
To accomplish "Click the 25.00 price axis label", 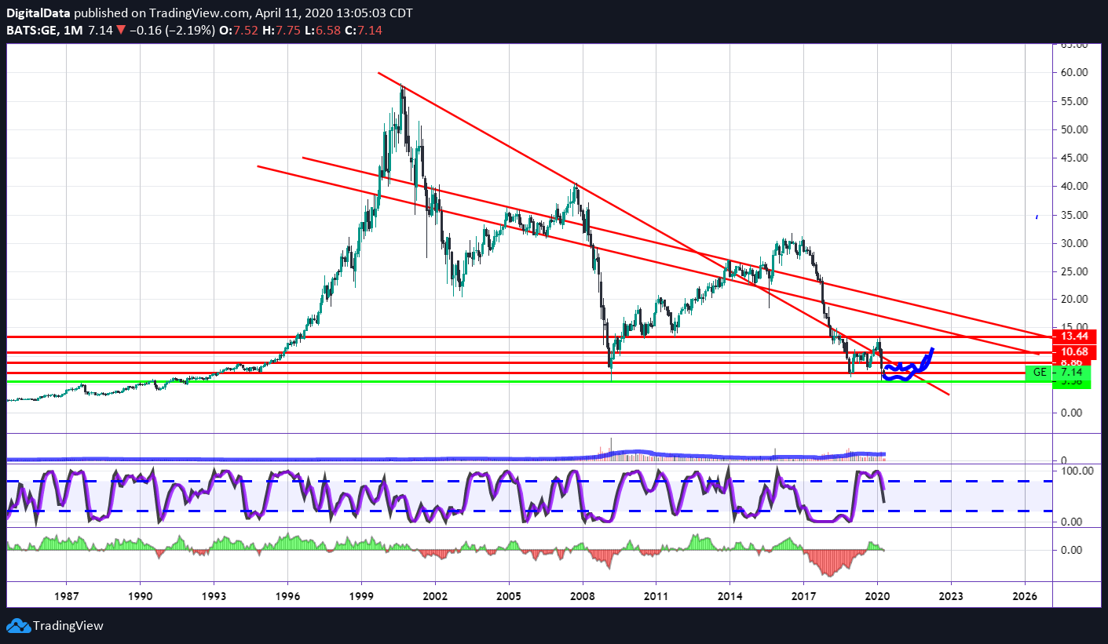I will 1074,271.
